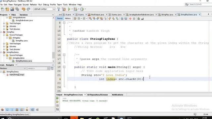
Task: Click the second green re-run icon in Output
Action: tap(57, 102)
